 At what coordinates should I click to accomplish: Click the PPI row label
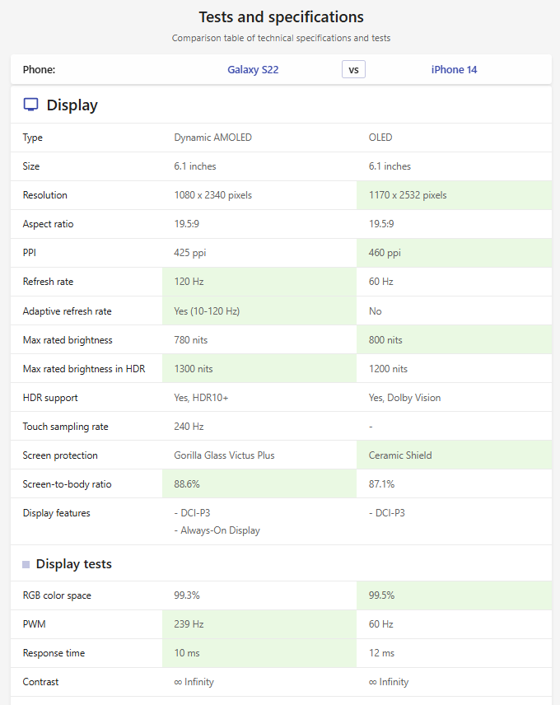(x=29, y=253)
